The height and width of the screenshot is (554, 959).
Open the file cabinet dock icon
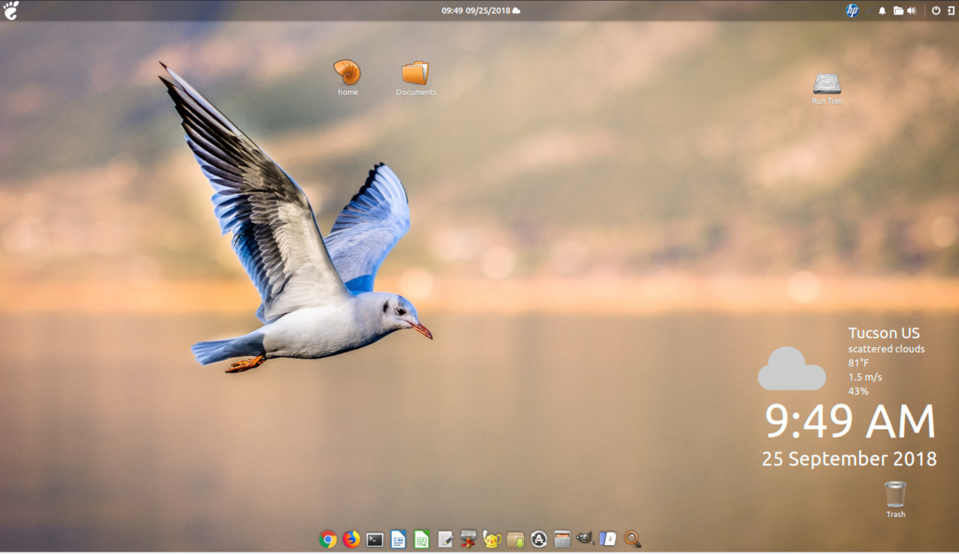563,540
